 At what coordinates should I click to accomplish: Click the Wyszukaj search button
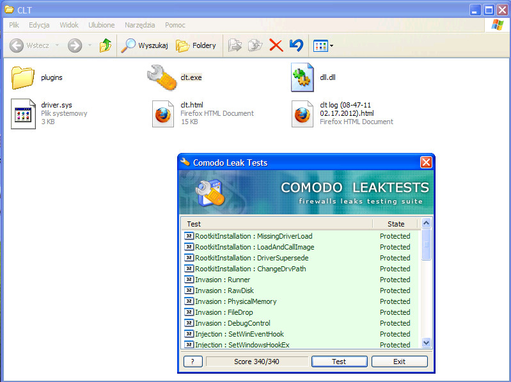[145, 45]
